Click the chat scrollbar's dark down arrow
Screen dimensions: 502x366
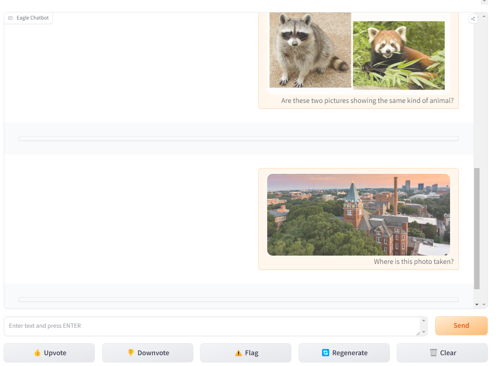pos(477,305)
